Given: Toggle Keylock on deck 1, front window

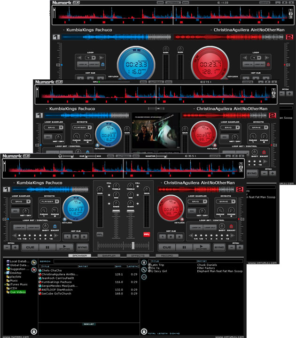Looking at the screenshot, I should [64, 219].
